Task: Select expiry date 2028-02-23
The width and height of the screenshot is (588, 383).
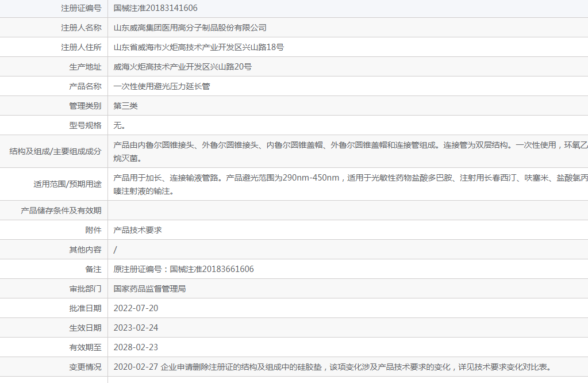Action: point(136,347)
